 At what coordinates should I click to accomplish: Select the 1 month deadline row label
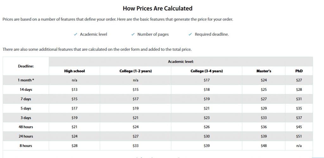[26, 80]
